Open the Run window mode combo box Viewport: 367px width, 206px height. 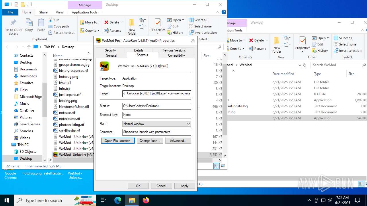tap(157, 124)
